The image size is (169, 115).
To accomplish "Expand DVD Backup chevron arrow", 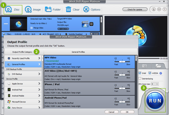I will [39, 74].
